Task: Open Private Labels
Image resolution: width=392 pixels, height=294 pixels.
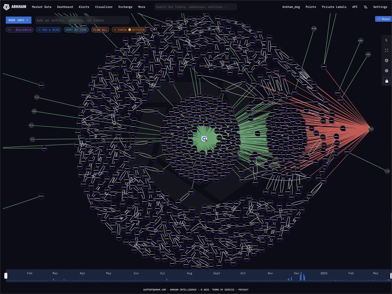Action: point(334,7)
